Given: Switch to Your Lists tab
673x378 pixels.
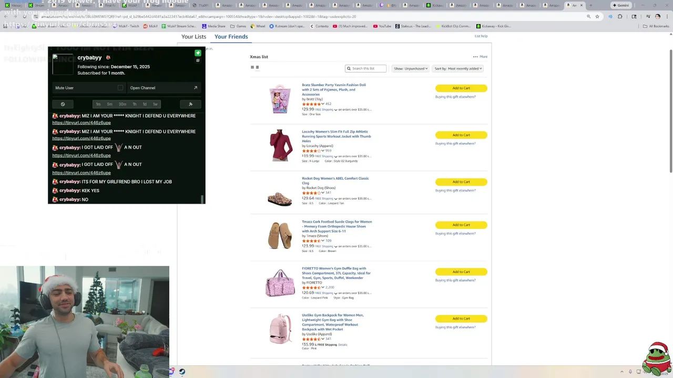Looking at the screenshot, I should (193, 37).
